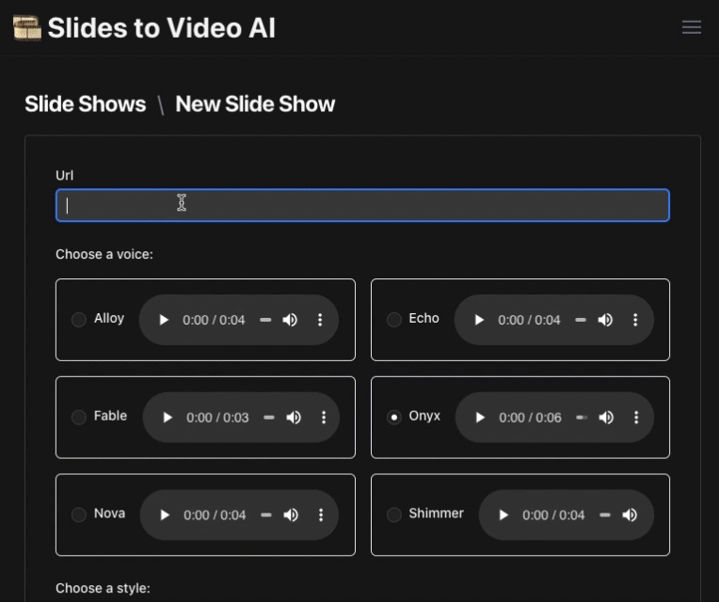
Task: Select the Fable voice radio button
Action: tap(79, 417)
